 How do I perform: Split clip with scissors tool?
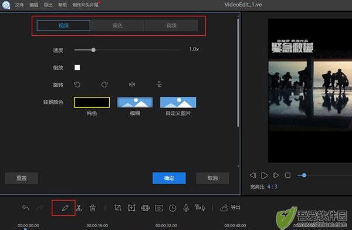coord(79,208)
